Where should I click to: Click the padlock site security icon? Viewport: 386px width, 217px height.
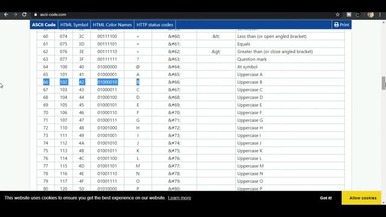36,14
